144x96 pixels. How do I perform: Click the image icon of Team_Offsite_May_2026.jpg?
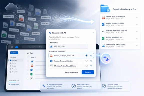(x=103, y=45)
